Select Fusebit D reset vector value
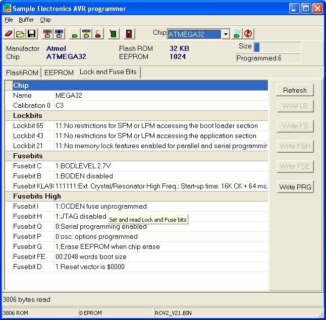This screenshot has height=320, width=326. click(161, 267)
